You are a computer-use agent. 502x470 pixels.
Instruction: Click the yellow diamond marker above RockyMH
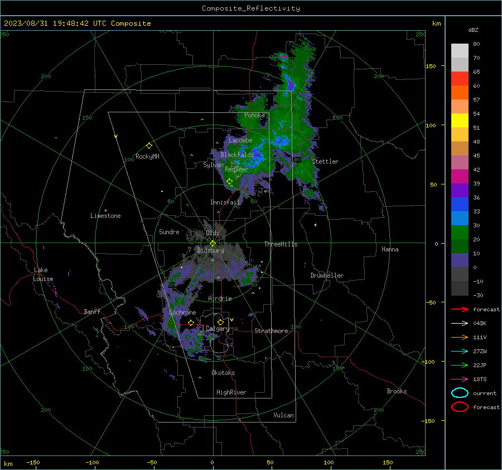click(x=149, y=146)
